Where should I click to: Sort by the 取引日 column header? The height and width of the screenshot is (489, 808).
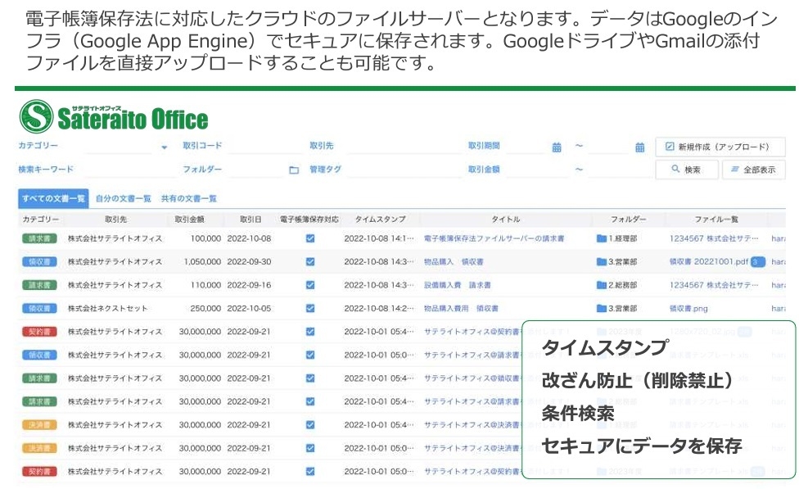coord(251,220)
